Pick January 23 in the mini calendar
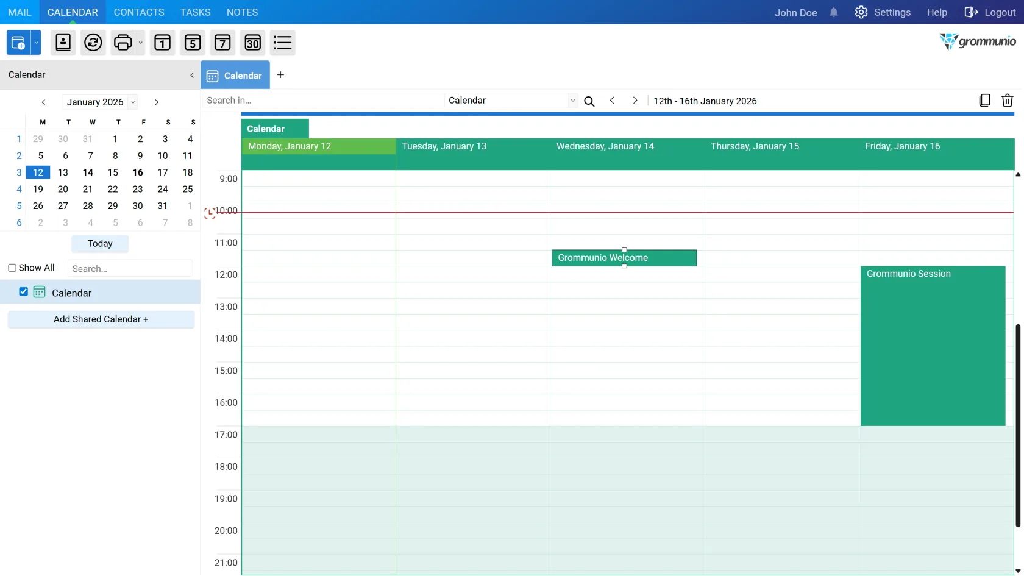 (x=138, y=190)
